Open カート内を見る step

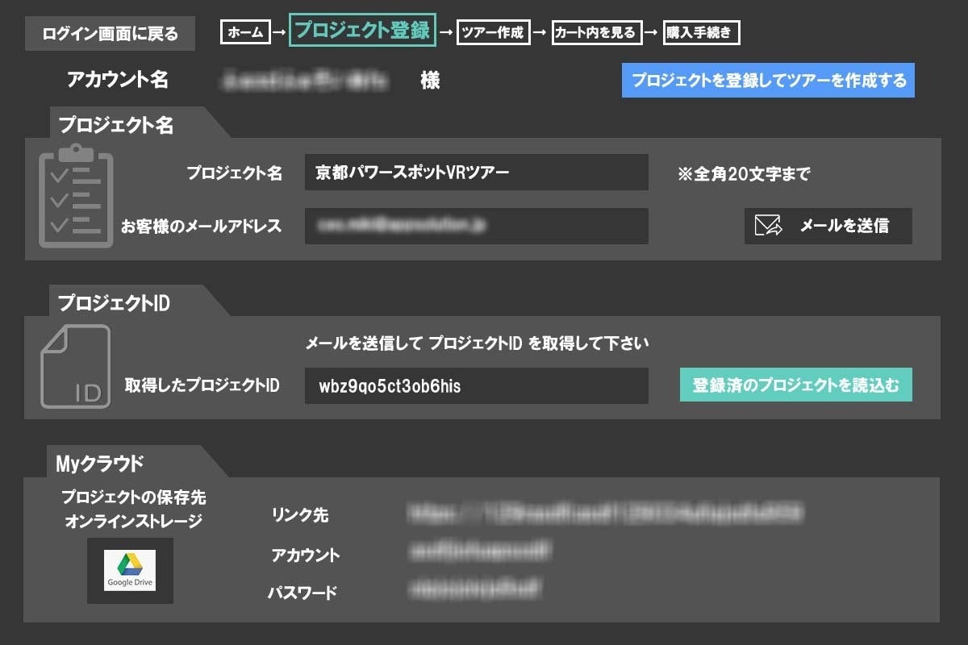coord(596,32)
